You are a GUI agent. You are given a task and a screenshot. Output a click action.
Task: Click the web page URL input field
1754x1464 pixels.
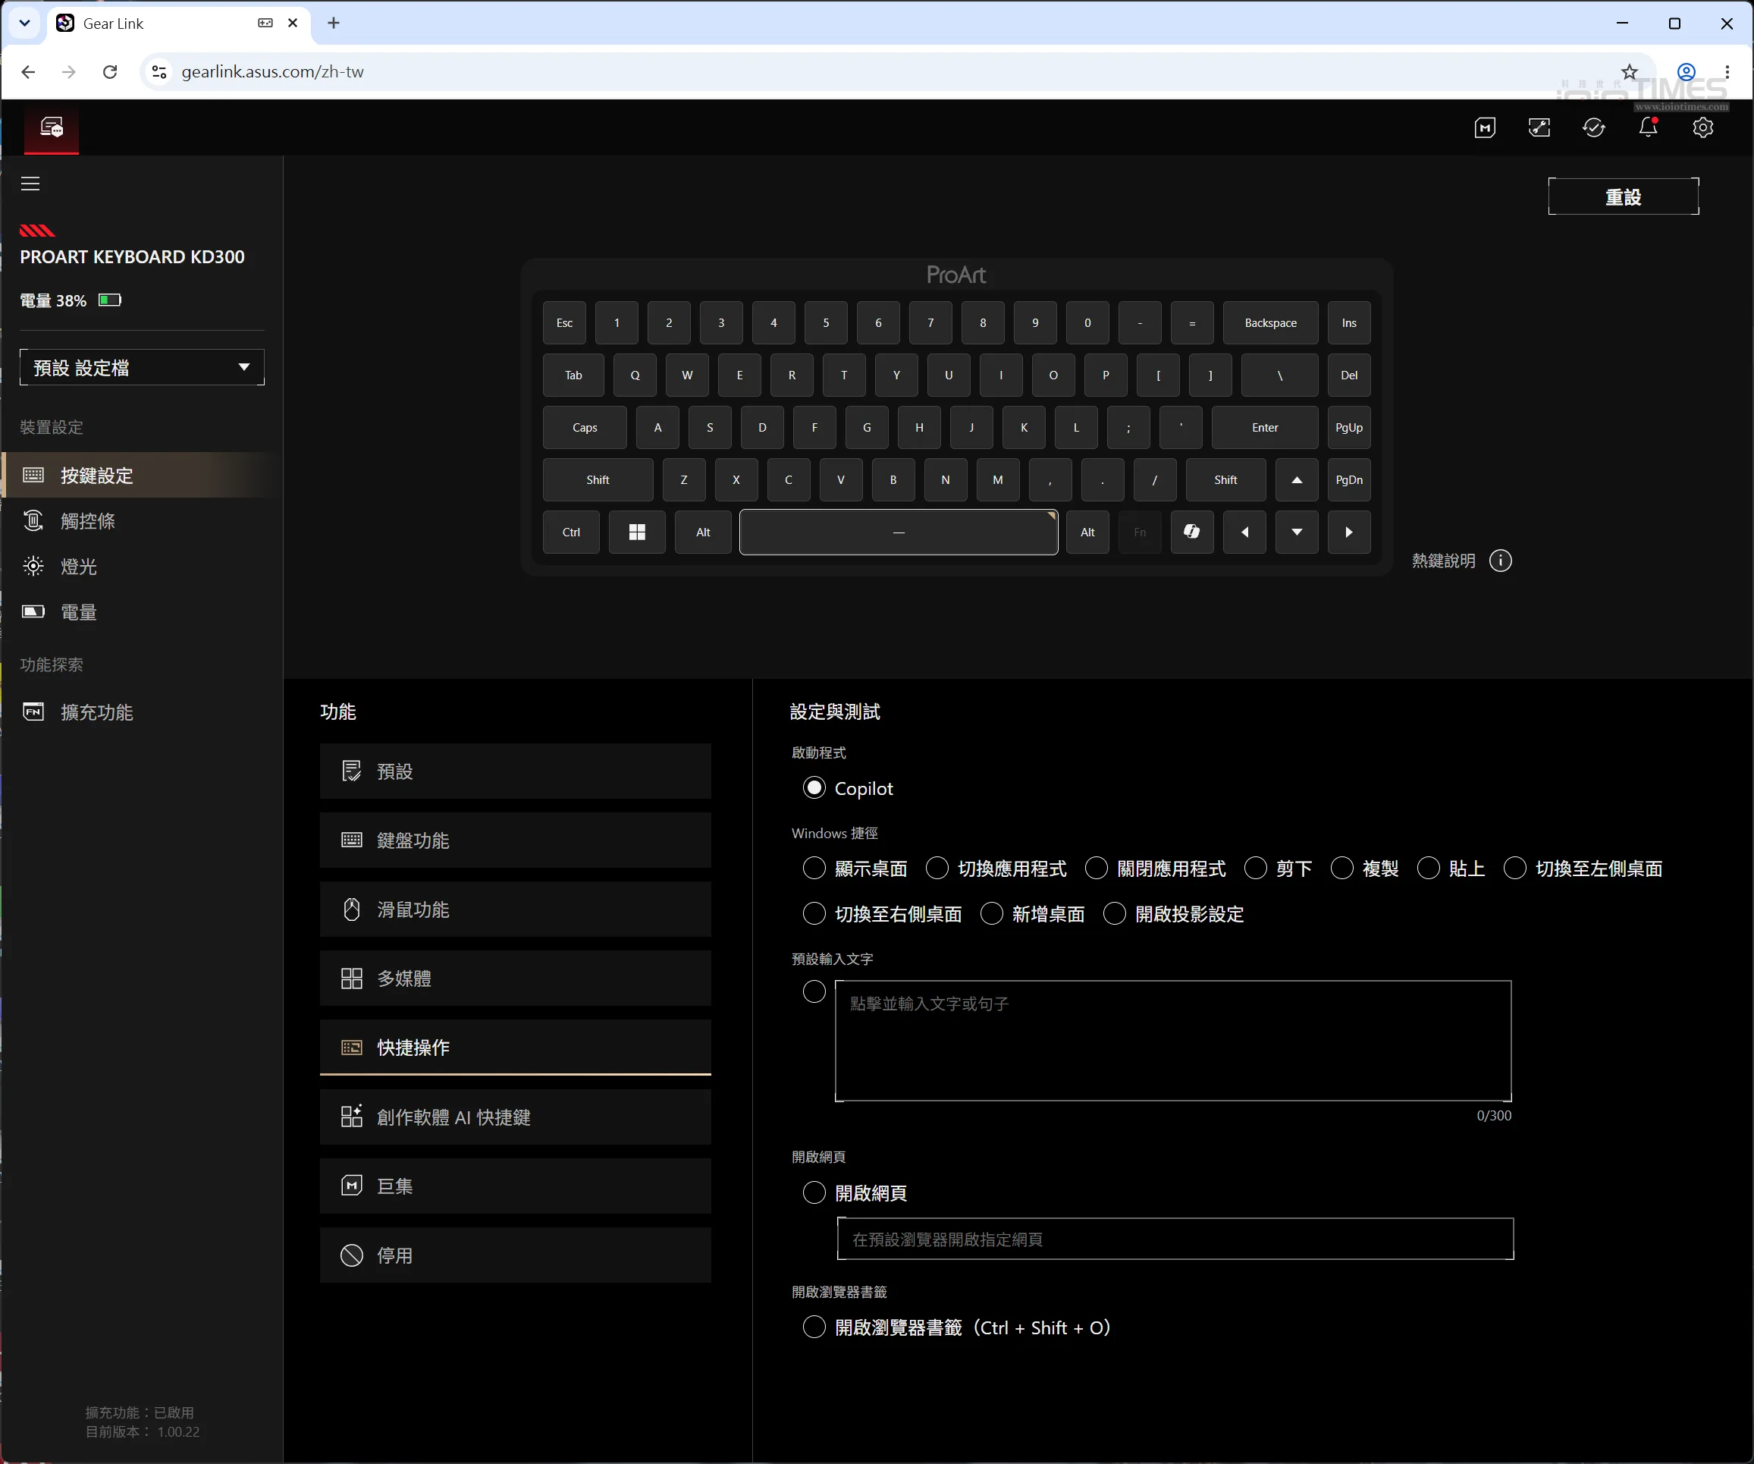click(x=1175, y=1239)
